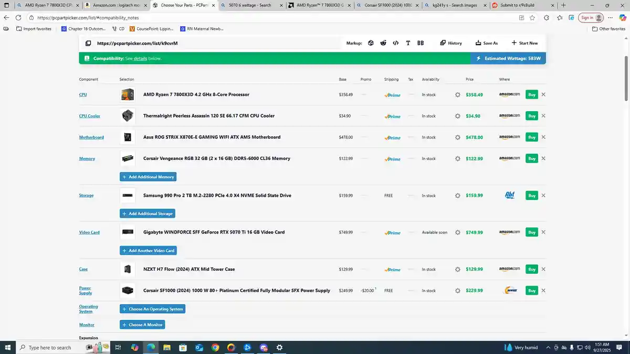Select the HTML code markup icon
The height and width of the screenshot is (354, 630).
396,43
